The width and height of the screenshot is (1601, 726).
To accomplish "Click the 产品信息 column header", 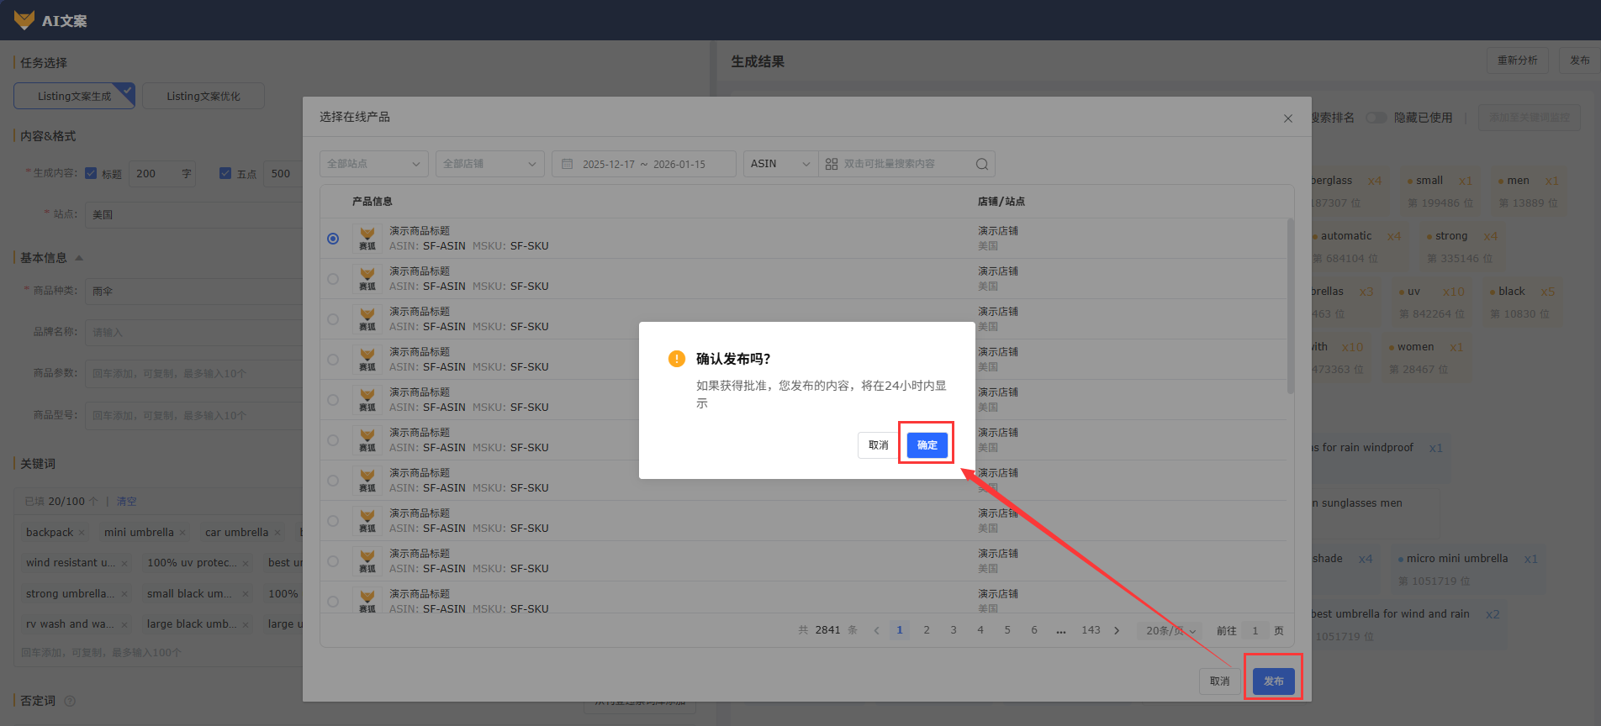I will (x=373, y=202).
